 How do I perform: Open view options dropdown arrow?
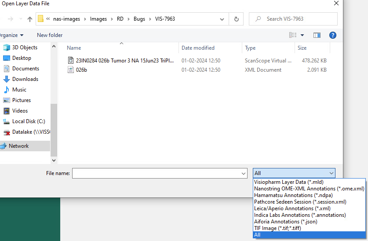click(302, 35)
